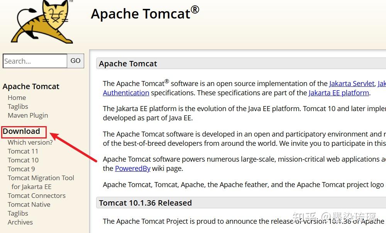Image resolution: width=386 pixels, height=233 pixels.
Task: Open the Taglibs link under Download
Action: click(18, 213)
